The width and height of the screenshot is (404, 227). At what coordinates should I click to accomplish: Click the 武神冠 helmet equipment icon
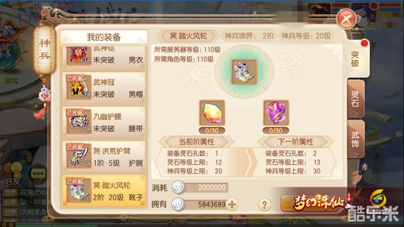click(x=79, y=87)
